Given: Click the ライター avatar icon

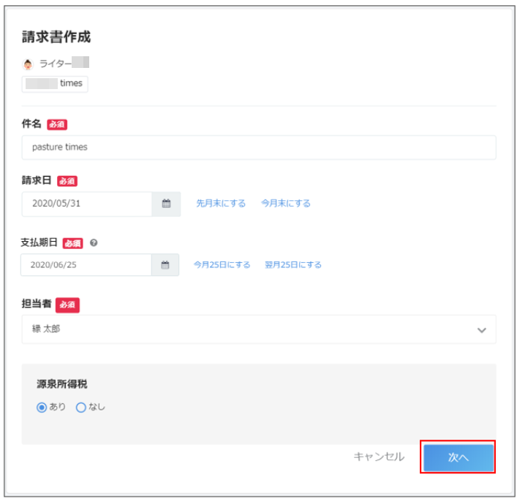Looking at the screenshot, I should [x=28, y=64].
